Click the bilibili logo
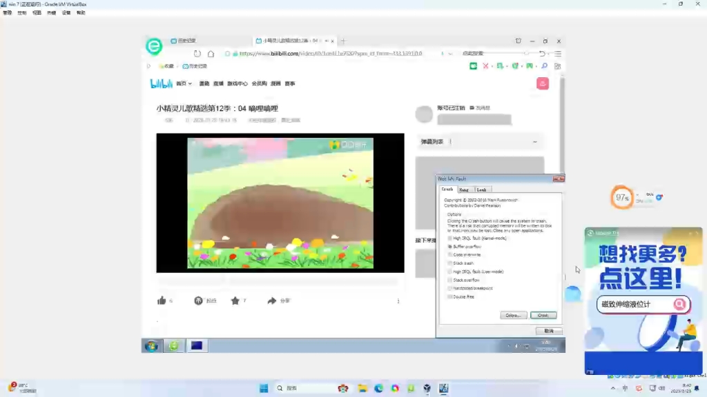Screen dimensions: 707x397 (161, 83)
